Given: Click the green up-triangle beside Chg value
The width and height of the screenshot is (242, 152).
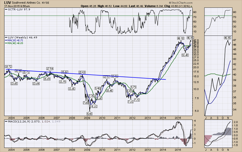Looking at the screenshot, I should tap(191, 6).
